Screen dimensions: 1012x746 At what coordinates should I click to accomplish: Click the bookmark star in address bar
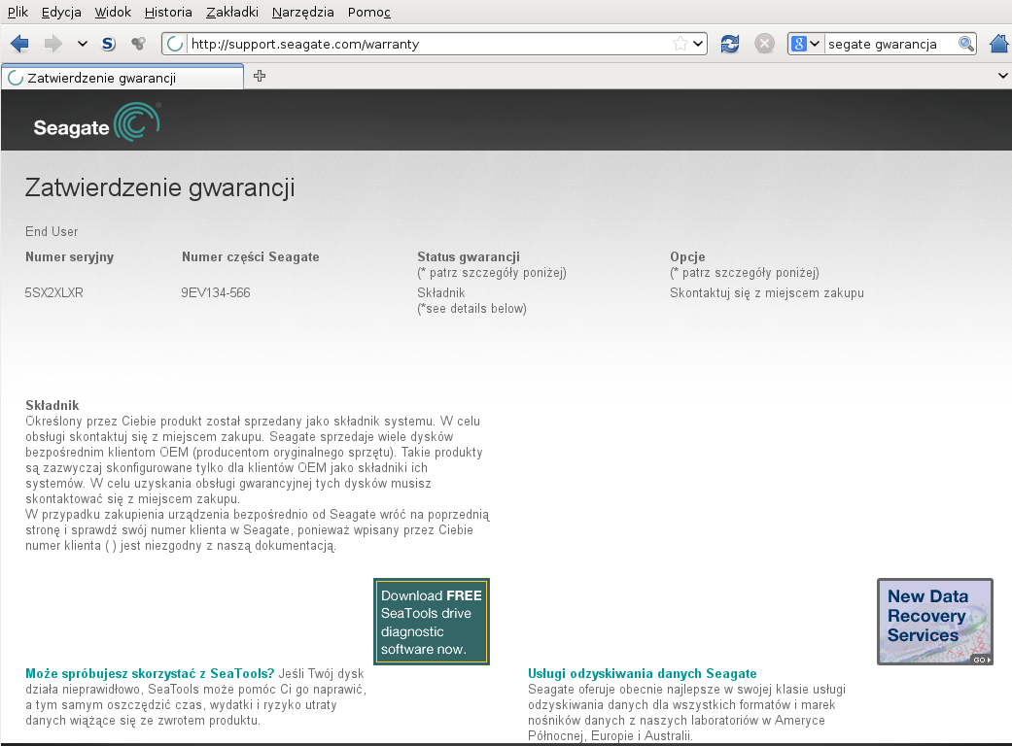[680, 44]
